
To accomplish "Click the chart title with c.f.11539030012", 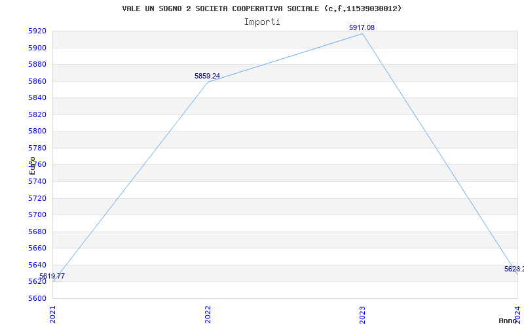I will 262,9.
